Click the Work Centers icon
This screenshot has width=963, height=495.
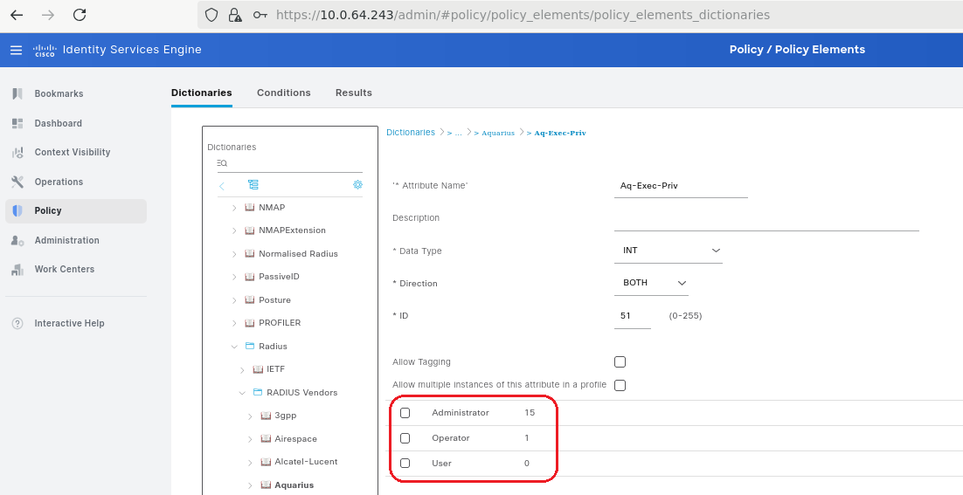point(17,269)
